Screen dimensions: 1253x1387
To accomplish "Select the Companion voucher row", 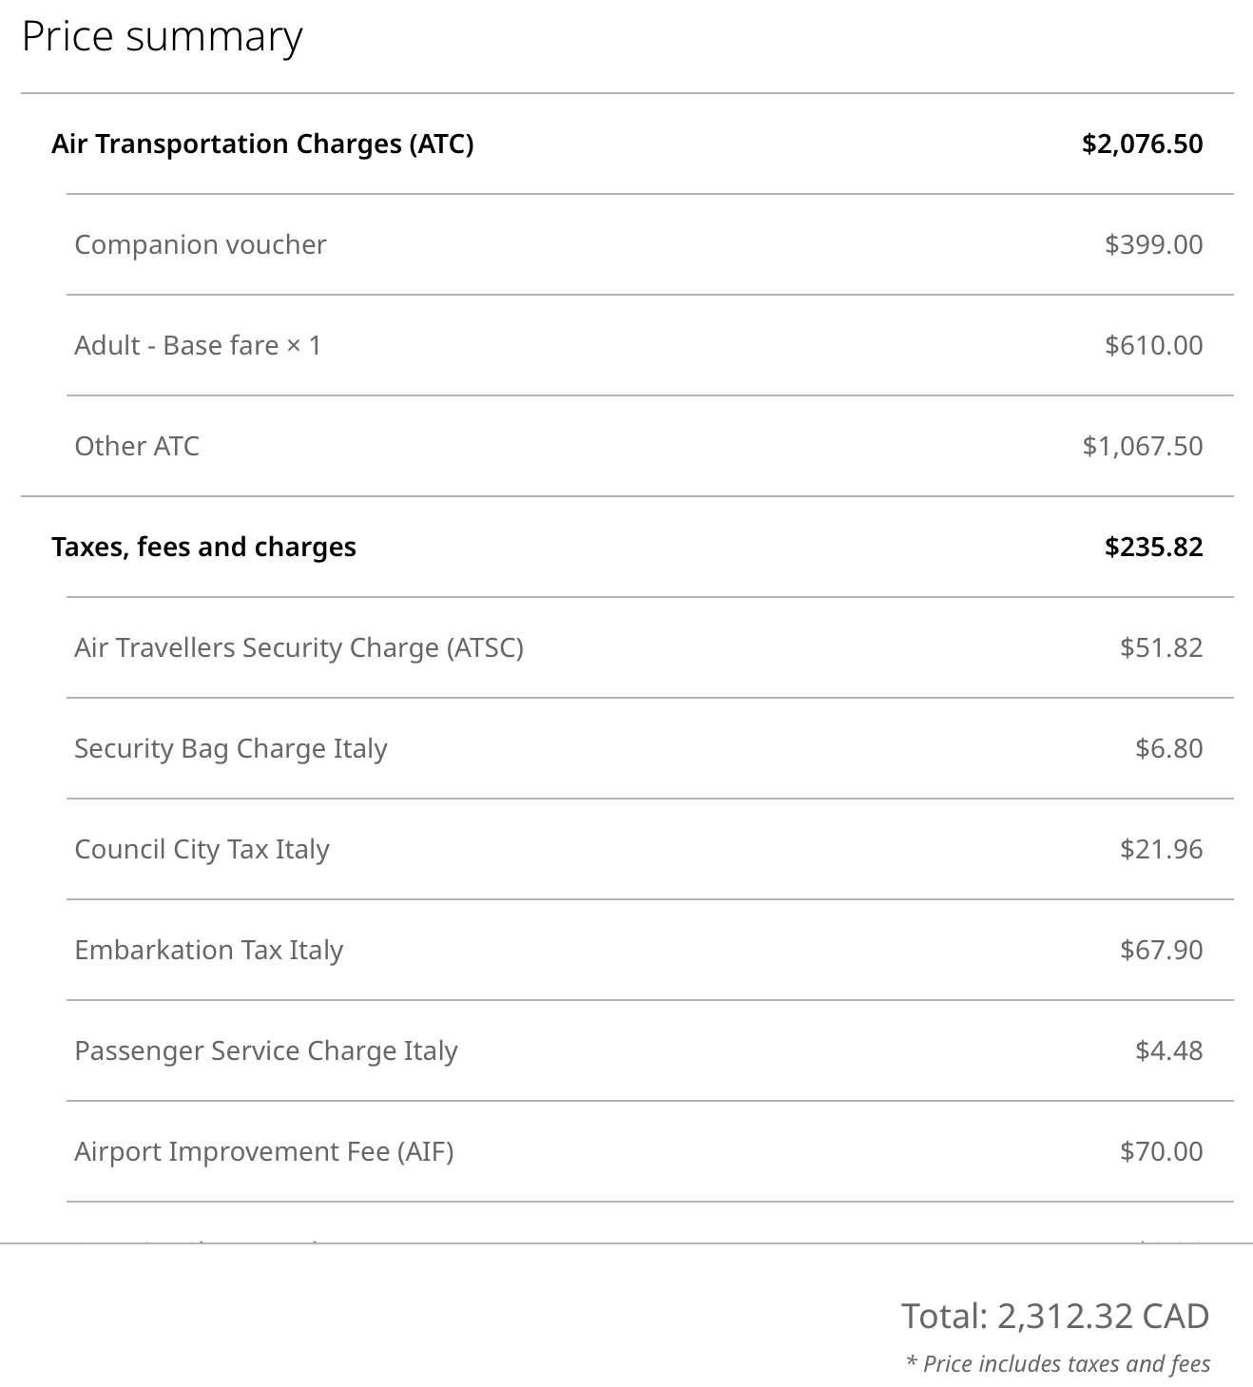I will [200, 244].
